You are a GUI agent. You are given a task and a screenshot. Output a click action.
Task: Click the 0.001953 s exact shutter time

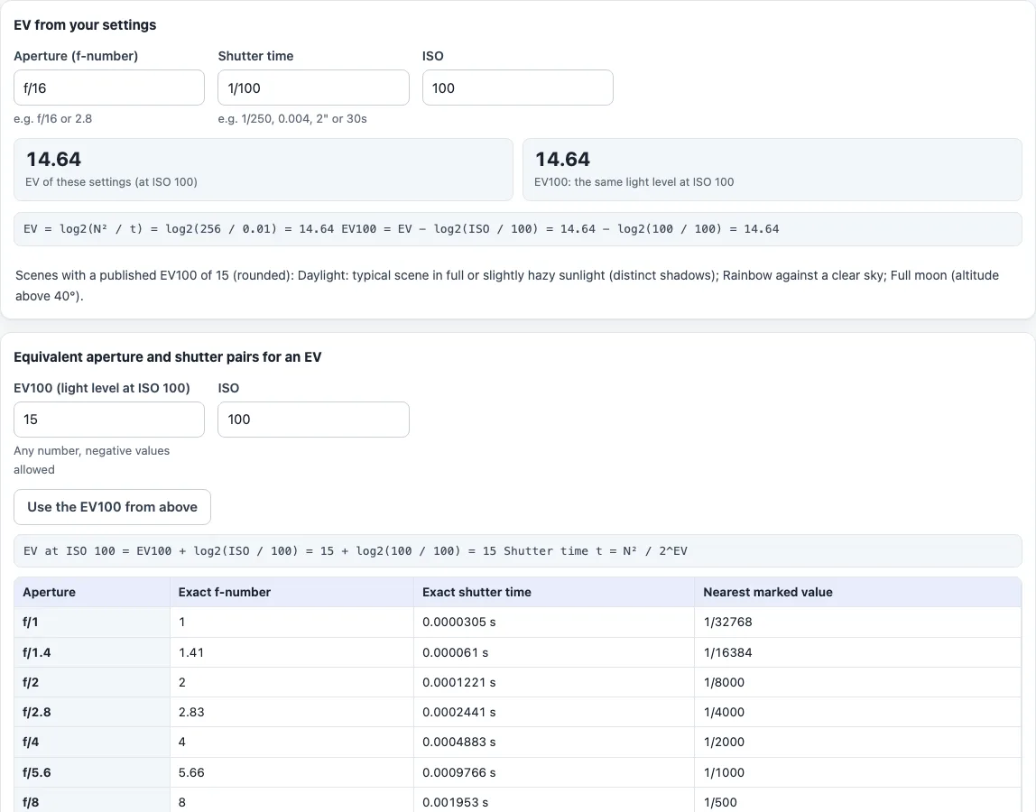coord(455,802)
